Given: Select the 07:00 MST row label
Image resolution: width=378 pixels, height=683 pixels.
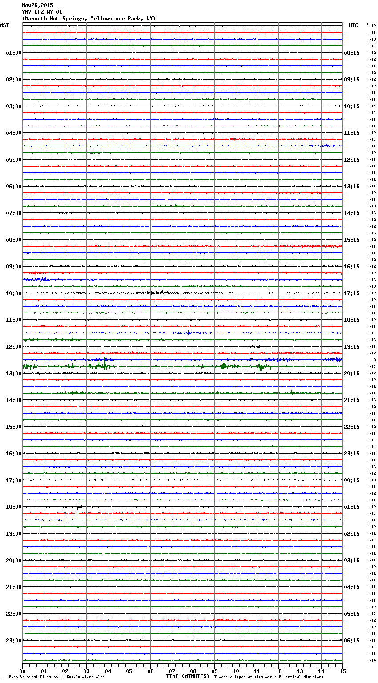Looking at the screenshot, I should pos(14,213).
